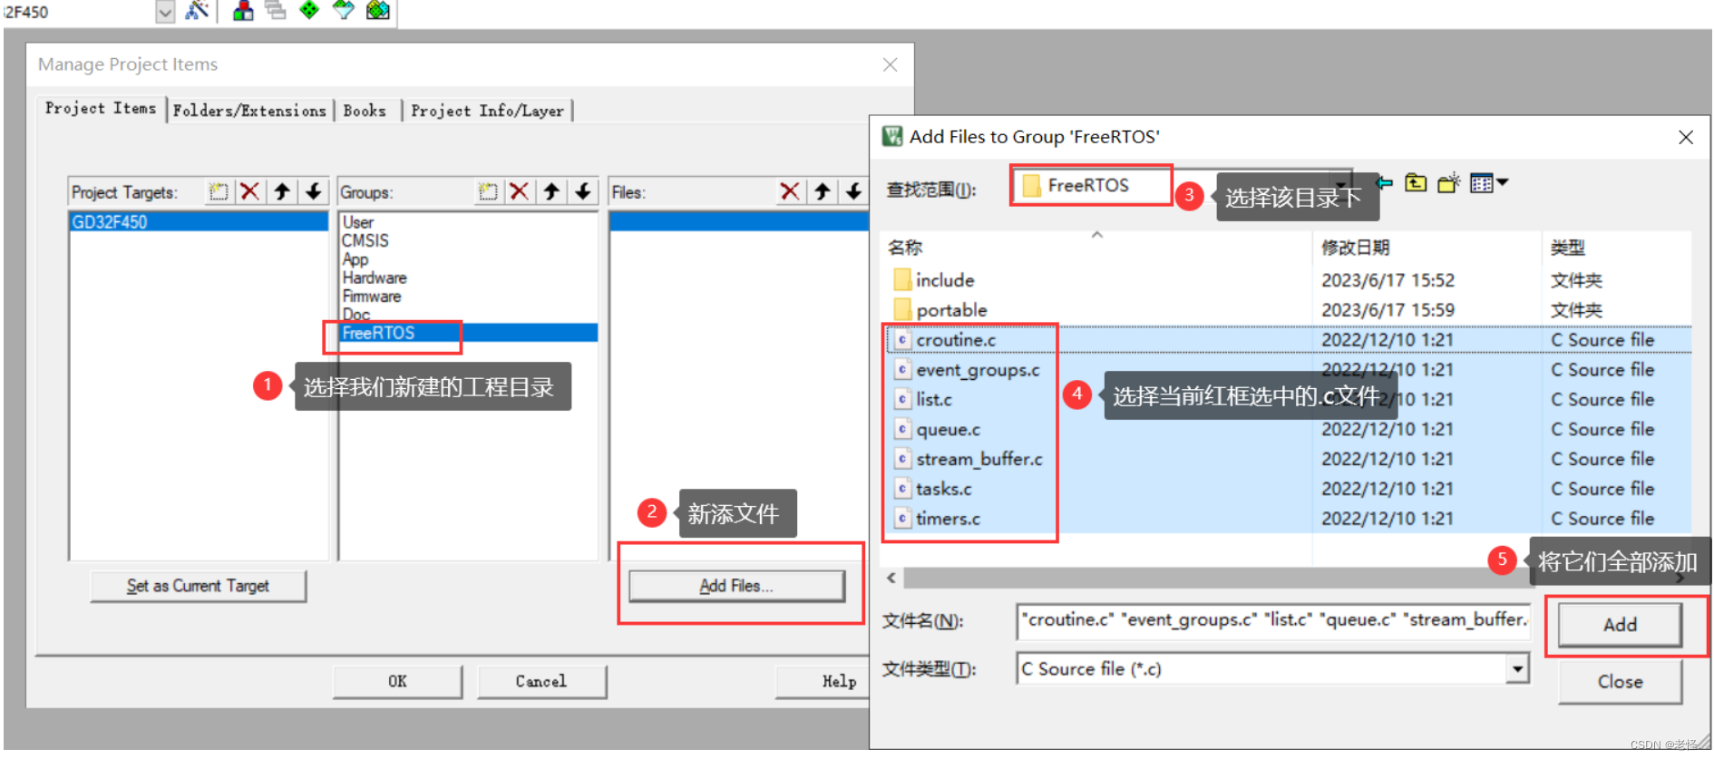Go back in Add Files dialog
The height and width of the screenshot is (759, 1714).
(x=1385, y=183)
